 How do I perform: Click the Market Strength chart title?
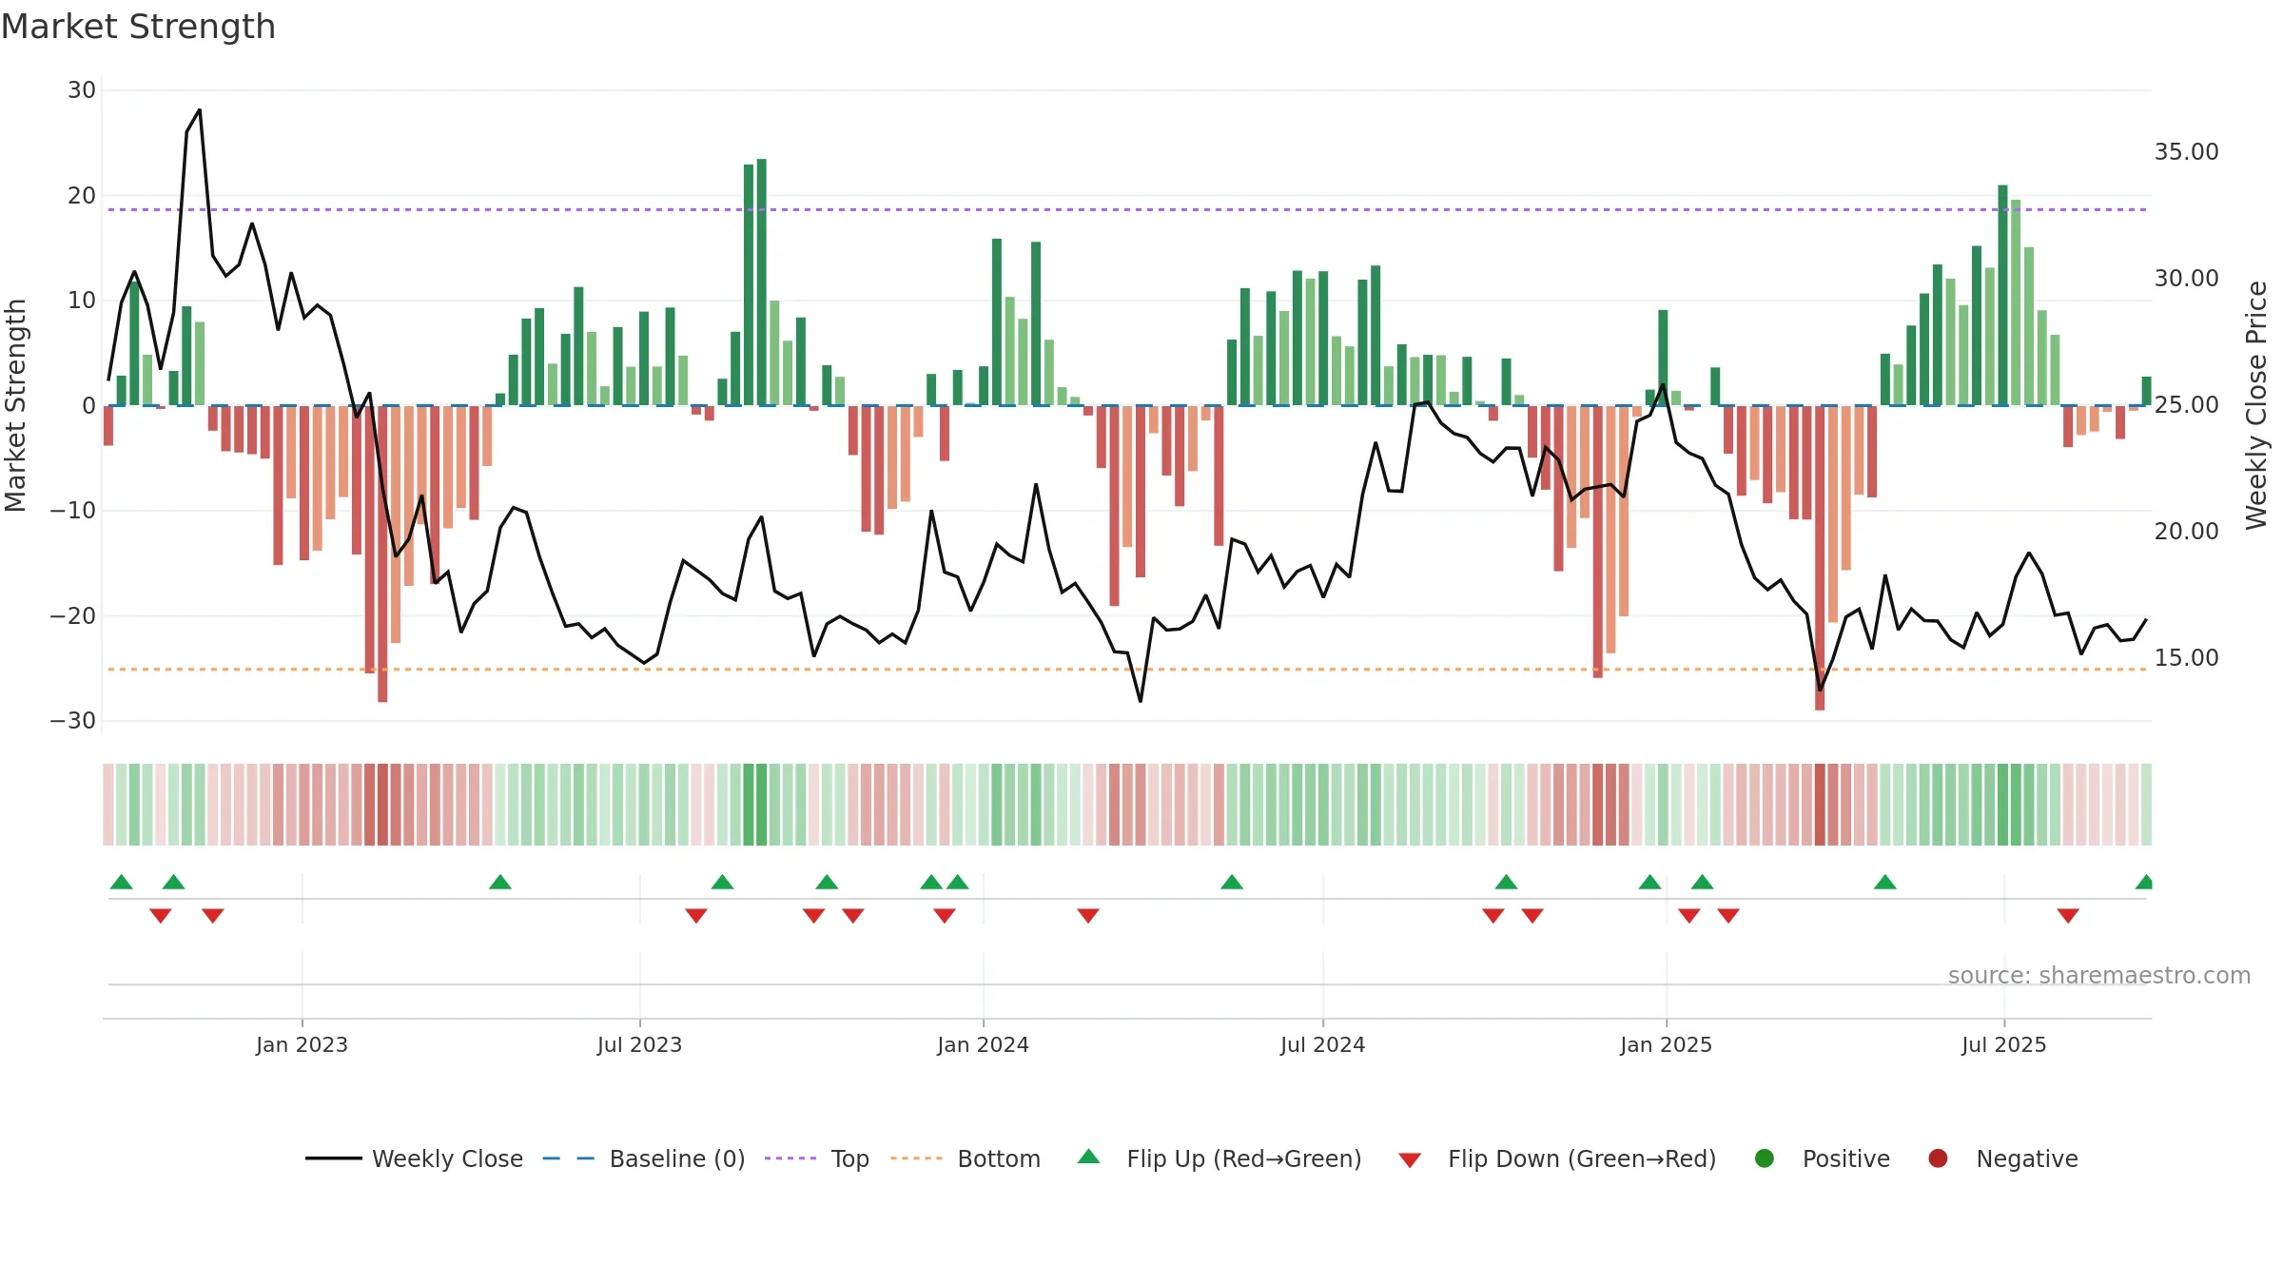pos(138,27)
